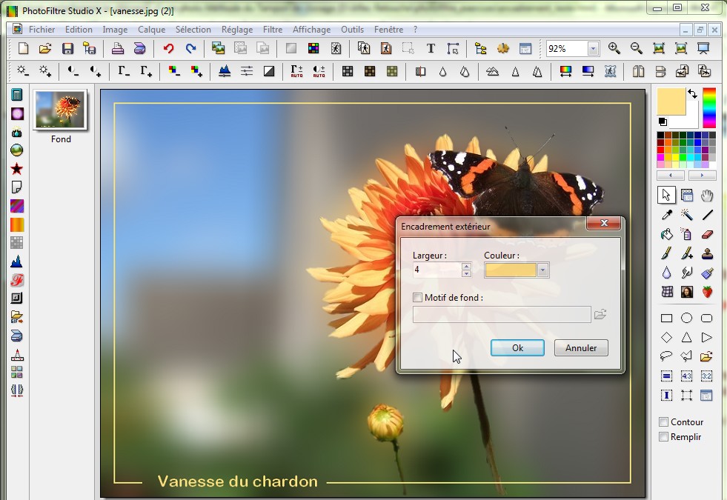Open the Affichage menu
727x500 pixels.
[311, 29]
